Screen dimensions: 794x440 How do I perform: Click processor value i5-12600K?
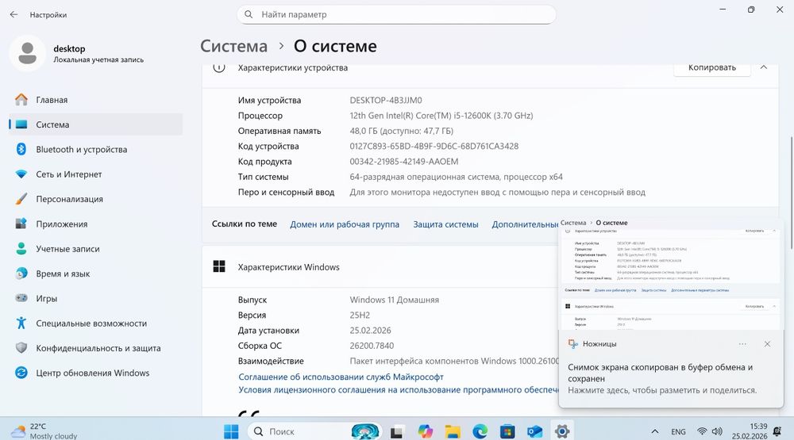click(x=441, y=115)
